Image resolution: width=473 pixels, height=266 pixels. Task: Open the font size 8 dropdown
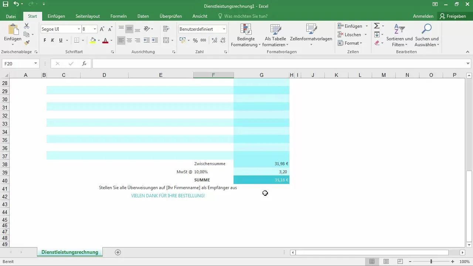coord(95,29)
